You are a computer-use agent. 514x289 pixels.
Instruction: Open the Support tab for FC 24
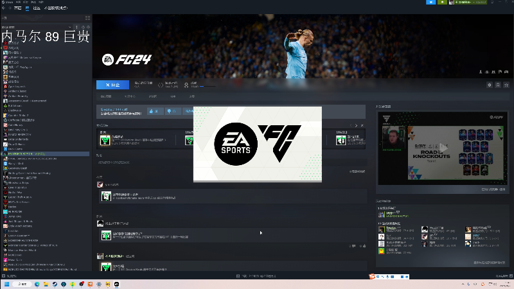pos(192,96)
